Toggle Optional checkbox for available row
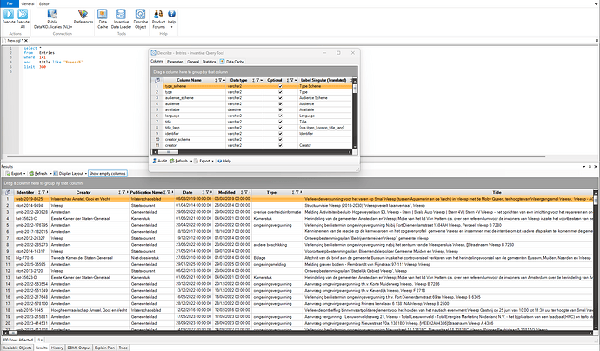Viewport: 600px width, 351px height. click(x=280, y=110)
